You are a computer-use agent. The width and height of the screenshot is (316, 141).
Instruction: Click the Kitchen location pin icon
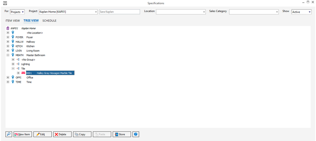(x=13, y=46)
